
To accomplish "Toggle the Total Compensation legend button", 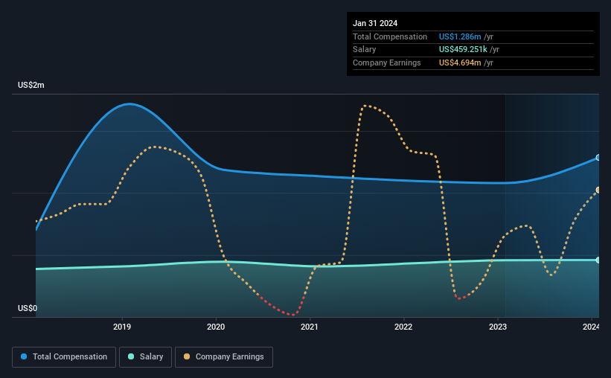I will (64, 357).
